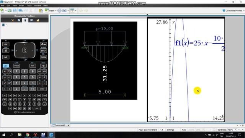The width and height of the screenshot is (245, 138).
Task: Click the letter X key on keypad
Action: pos(20,108)
